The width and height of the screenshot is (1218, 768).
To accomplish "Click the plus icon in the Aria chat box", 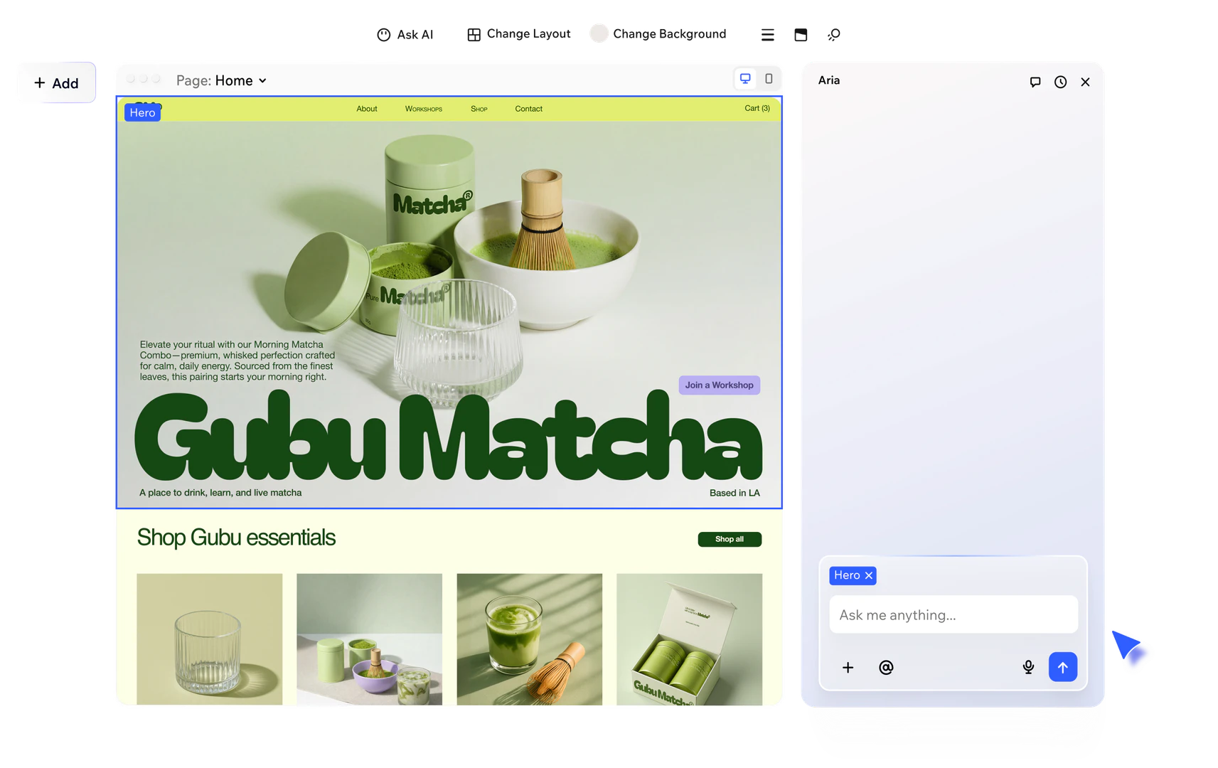I will [848, 667].
